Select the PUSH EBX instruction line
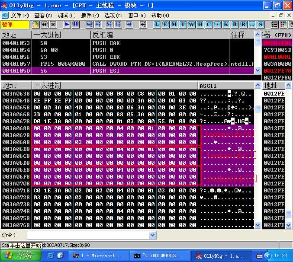This screenshot has height=262, width=293. (127, 57)
